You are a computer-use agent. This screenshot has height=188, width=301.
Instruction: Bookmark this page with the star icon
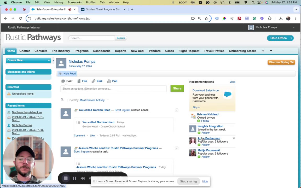(x=206, y=19)
